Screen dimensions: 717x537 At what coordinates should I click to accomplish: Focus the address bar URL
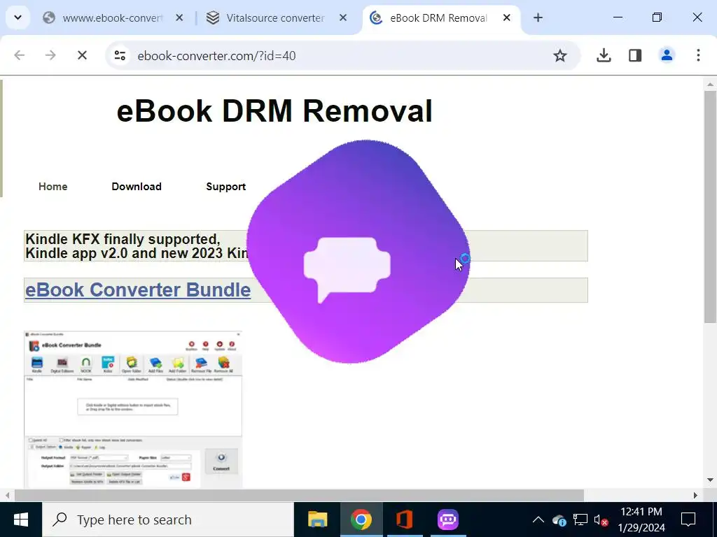(x=216, y=56)
